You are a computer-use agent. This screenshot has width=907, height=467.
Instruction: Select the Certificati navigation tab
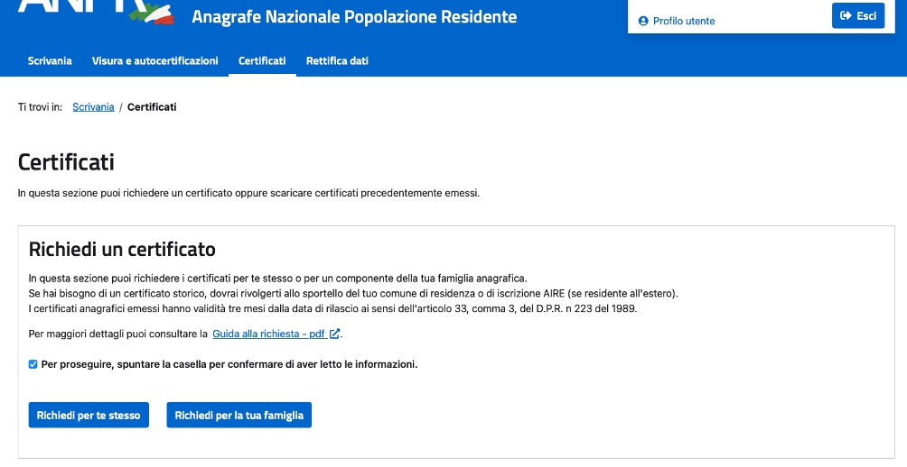(262, 60)
